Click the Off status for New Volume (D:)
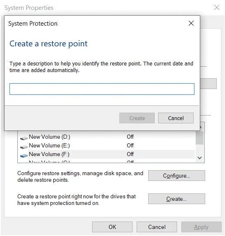225x236 pixels. tap(130, 137)
